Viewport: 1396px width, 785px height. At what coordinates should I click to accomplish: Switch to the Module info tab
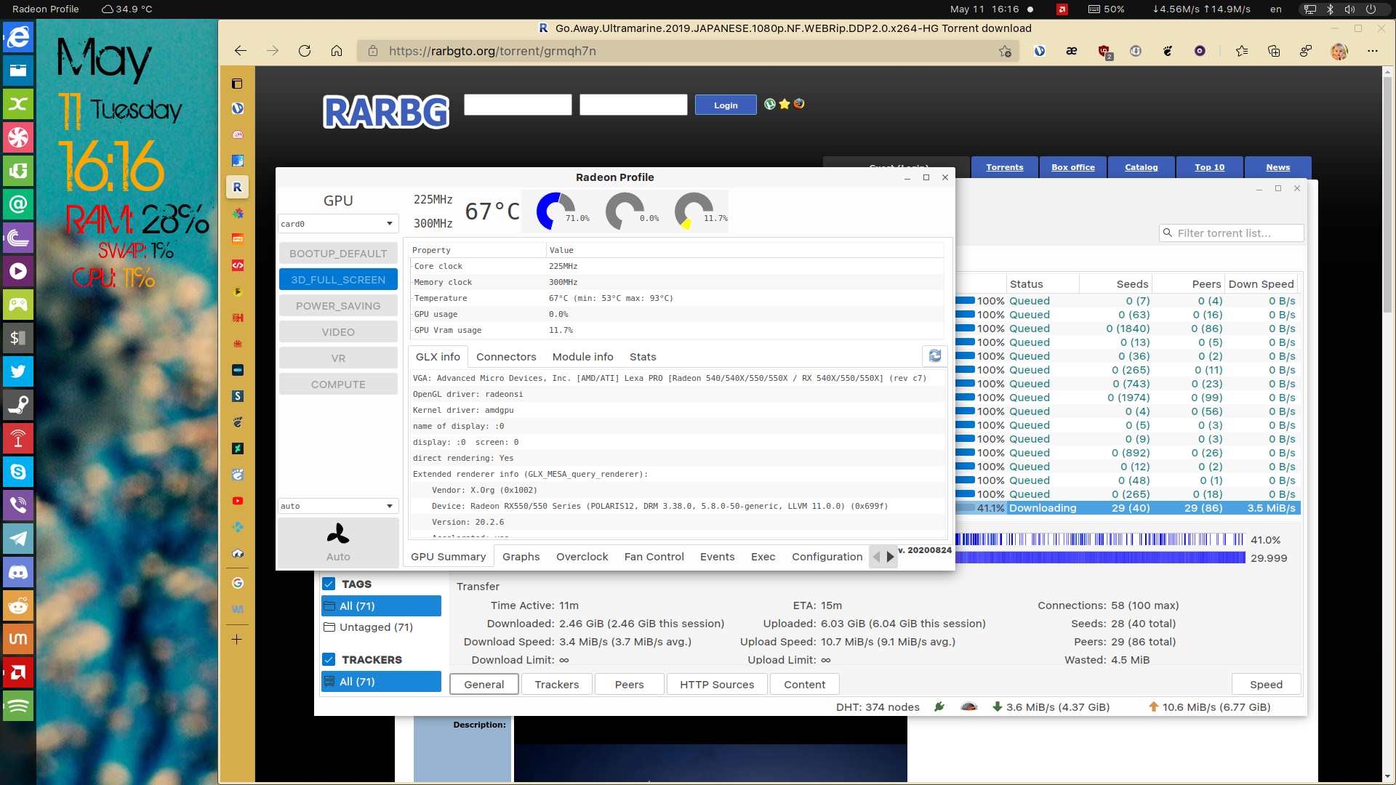583,357
